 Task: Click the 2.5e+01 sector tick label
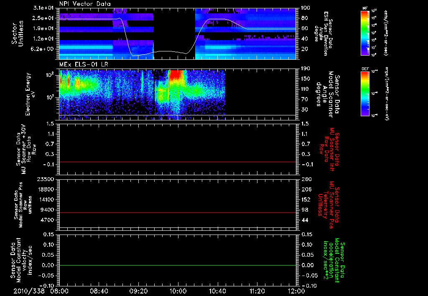43,18
